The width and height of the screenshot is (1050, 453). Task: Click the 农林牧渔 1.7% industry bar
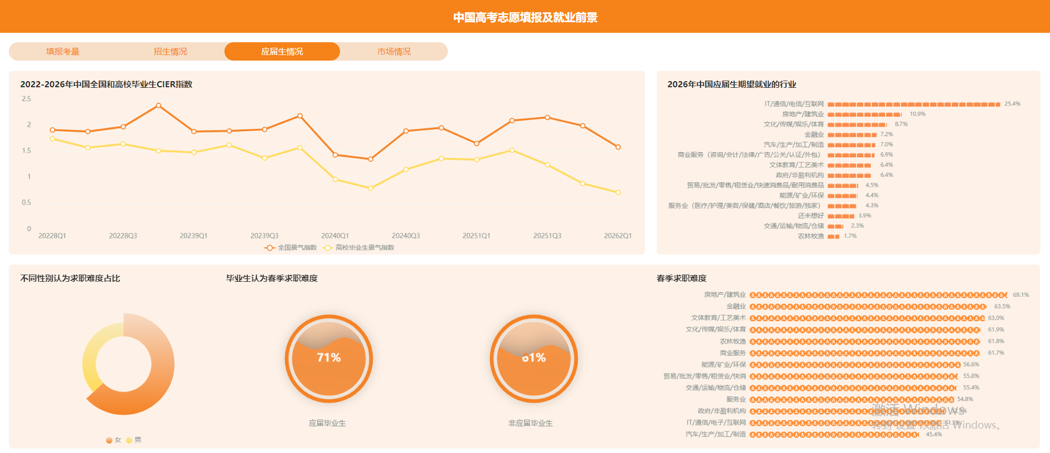[x=833, y=236]
